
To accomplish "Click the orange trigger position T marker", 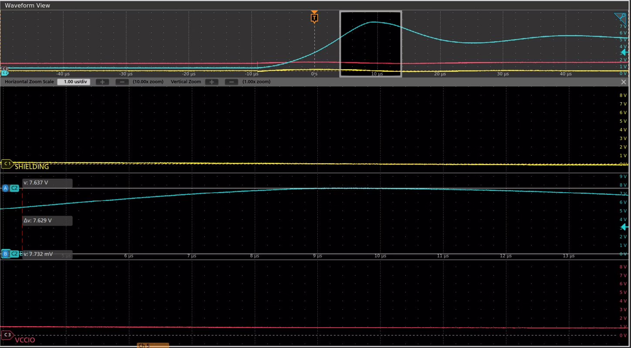I will point(314,18).
